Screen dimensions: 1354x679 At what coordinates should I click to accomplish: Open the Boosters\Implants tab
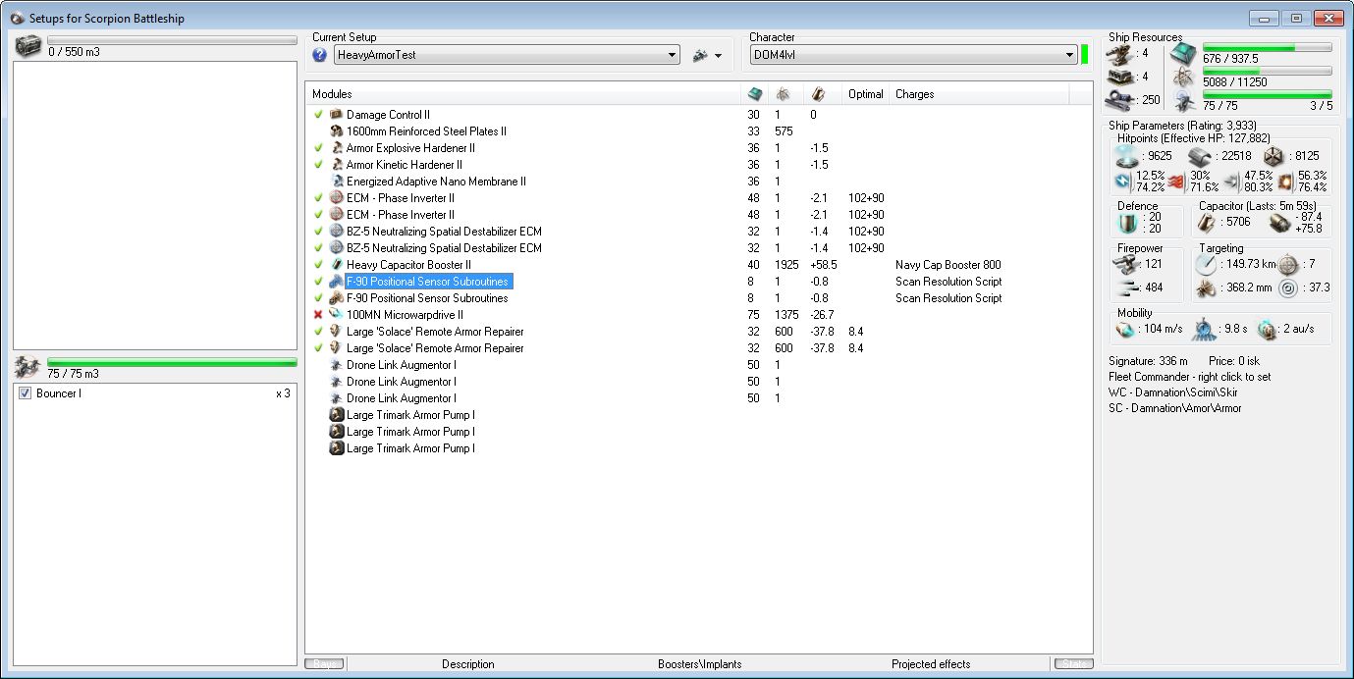coord(699,664)
